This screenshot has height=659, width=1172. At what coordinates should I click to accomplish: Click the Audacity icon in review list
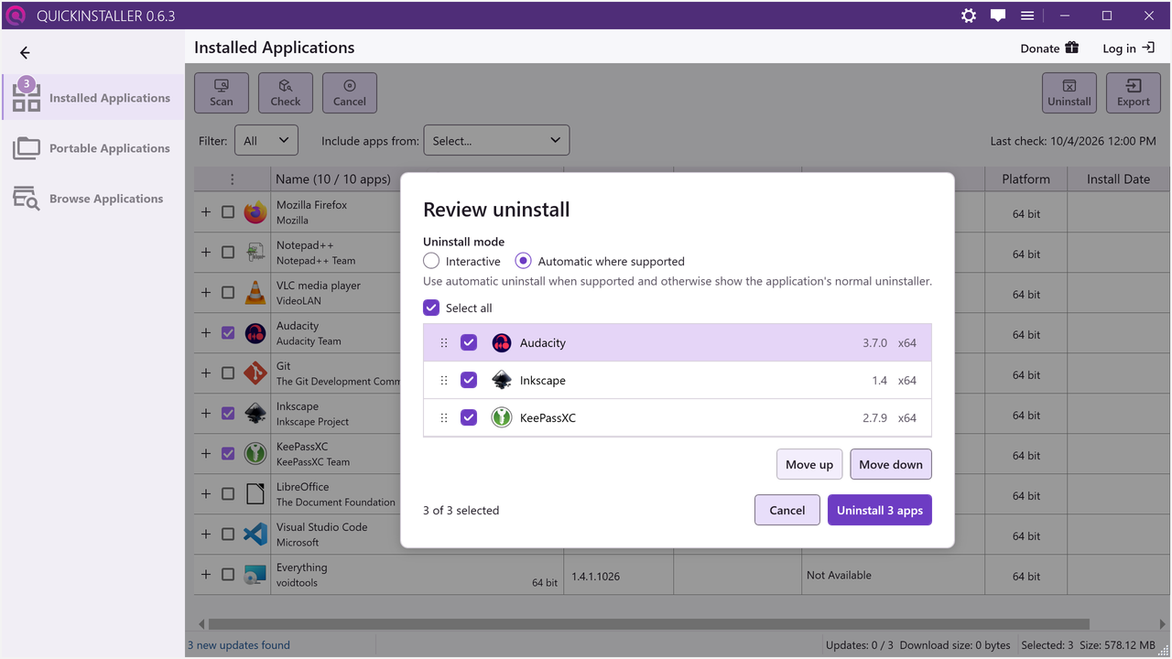coord(502,343)
